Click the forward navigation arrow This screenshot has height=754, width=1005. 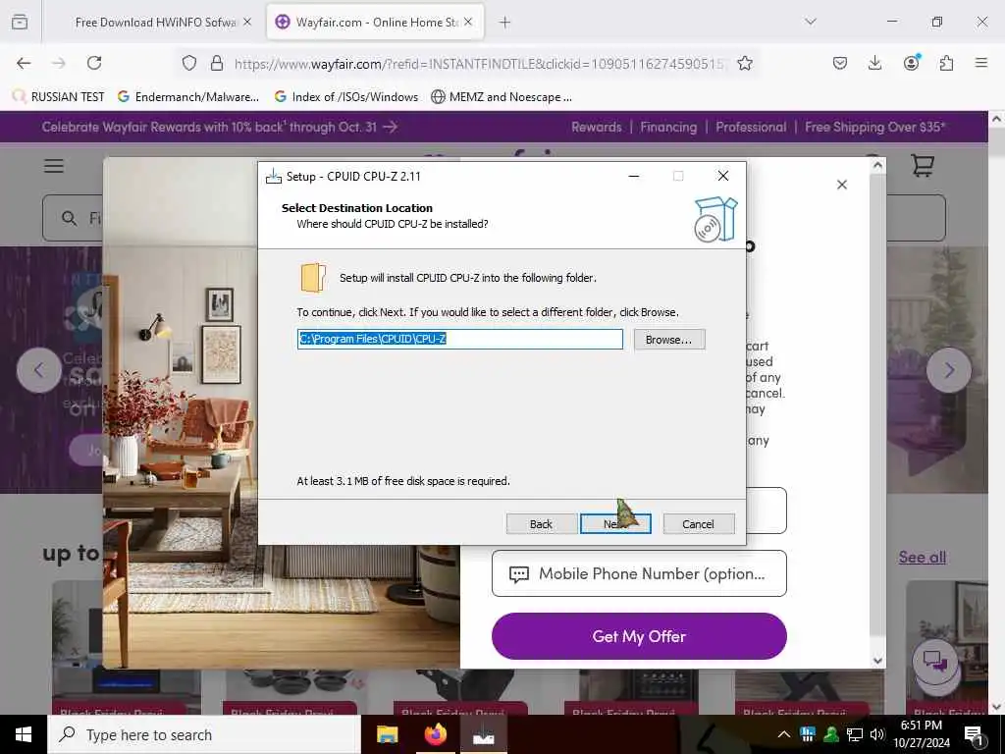(59, 63)
